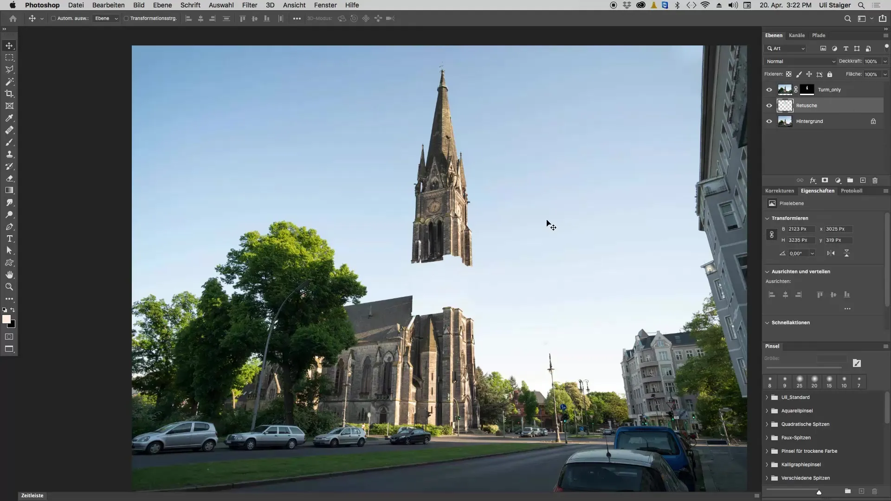Open layer styles fx menu
The image size is (891, 501).
point(813,180)
